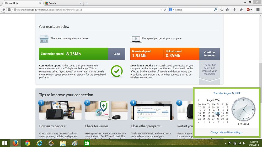Screen dimensions: 262x147
Task: Click the Connection speed 8.13Mb bar
Action: point(73,54)
